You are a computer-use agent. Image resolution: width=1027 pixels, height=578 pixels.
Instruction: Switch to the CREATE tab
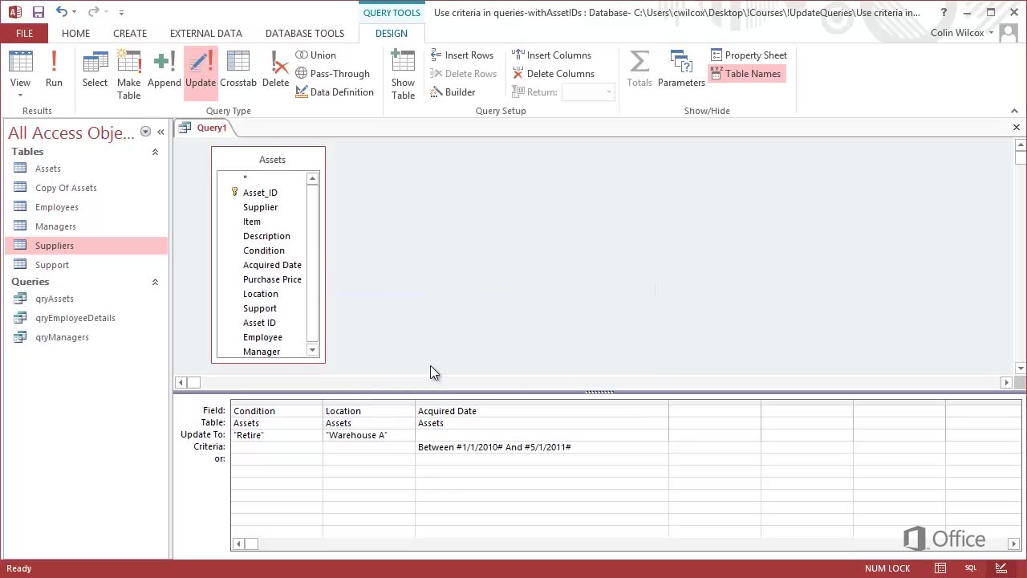[x=130, y=33]
